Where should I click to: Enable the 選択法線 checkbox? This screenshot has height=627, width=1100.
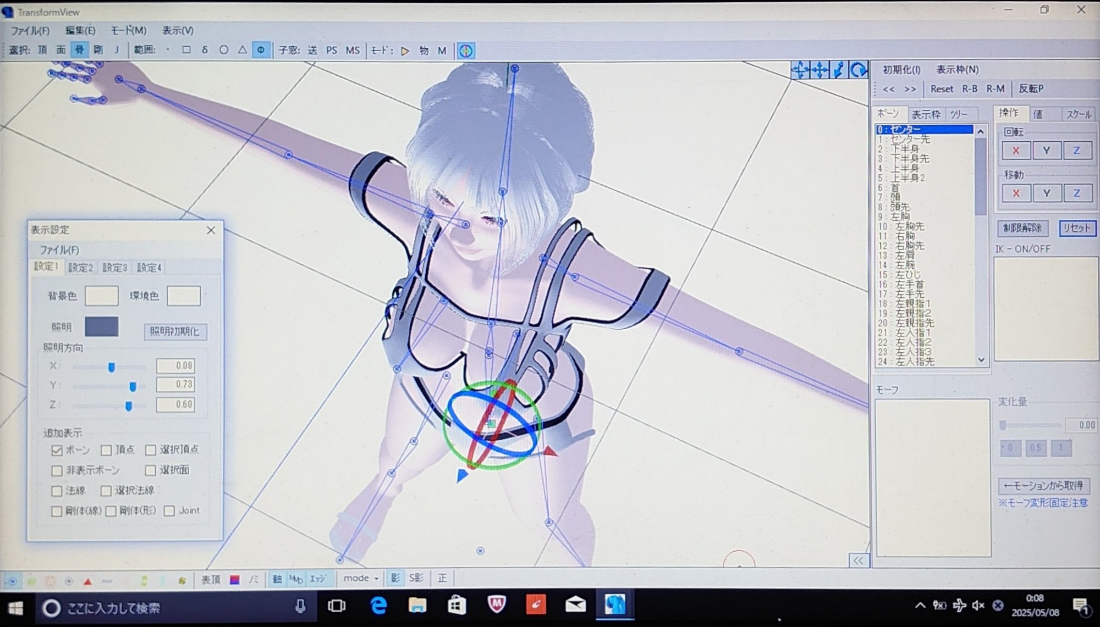pyautogui.click(x=106, y=491)
